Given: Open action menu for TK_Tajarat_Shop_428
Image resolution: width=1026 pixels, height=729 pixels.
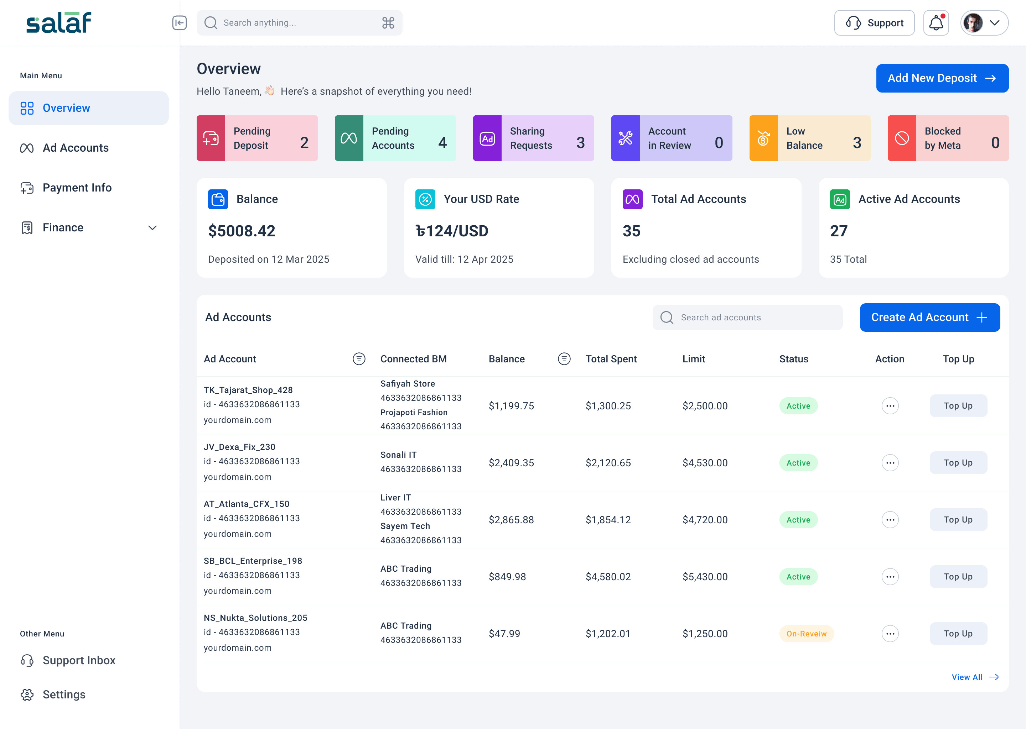Looking at the screenshot, I should click(x=890, y=406).
